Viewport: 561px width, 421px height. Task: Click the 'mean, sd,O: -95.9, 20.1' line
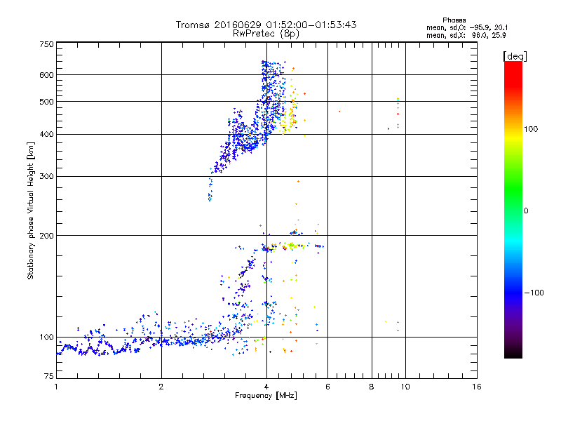(467, 27)
